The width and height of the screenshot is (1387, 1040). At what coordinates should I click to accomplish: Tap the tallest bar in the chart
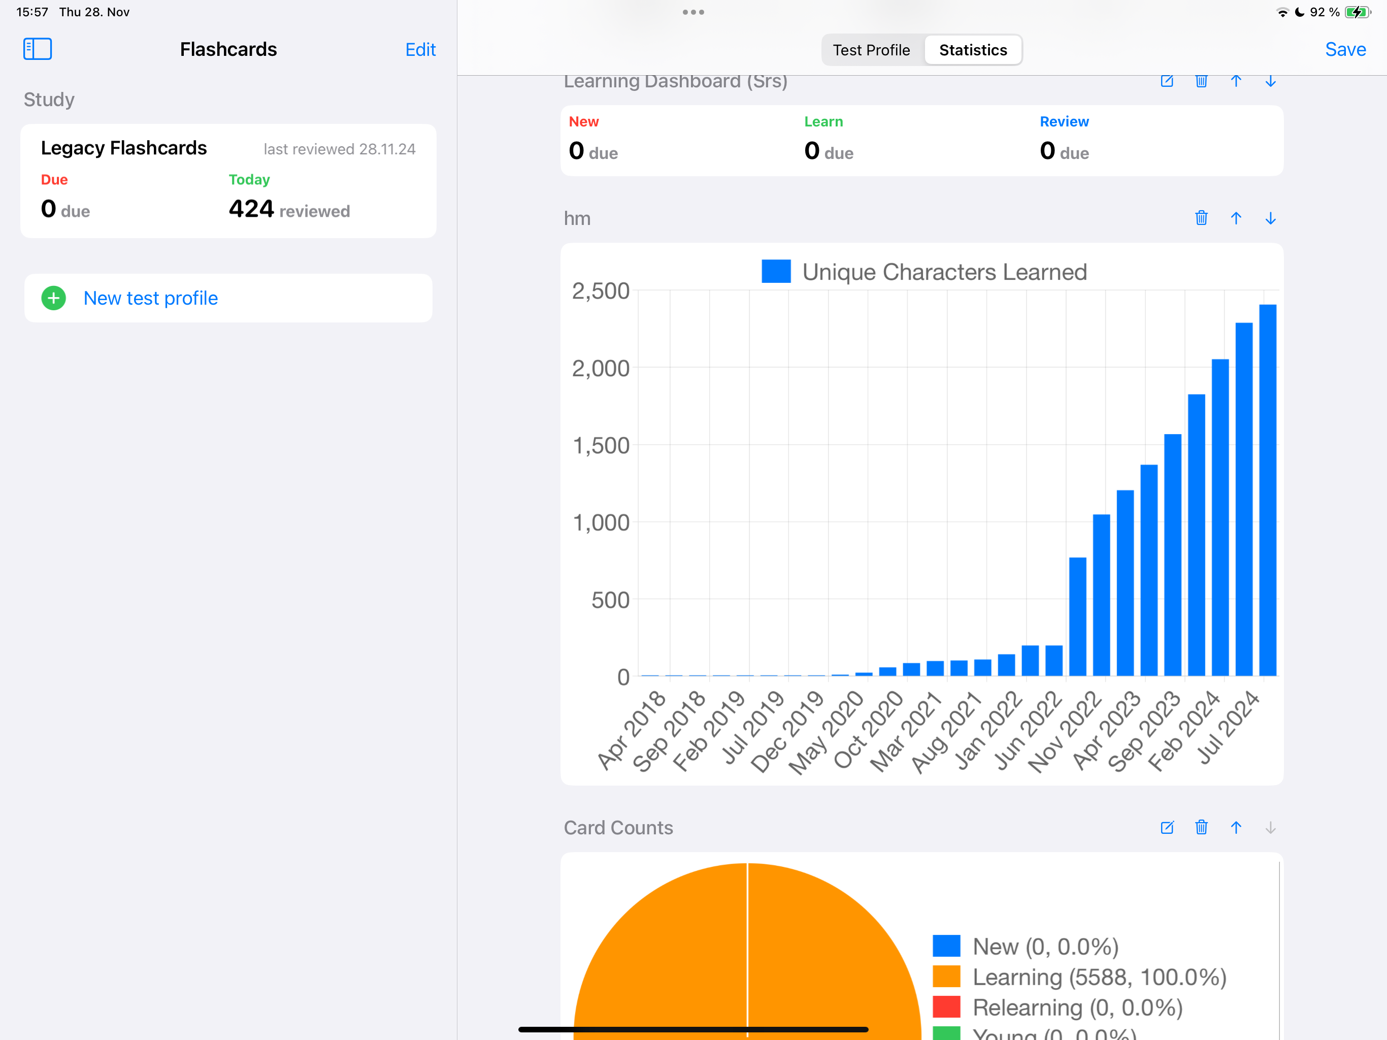[1267, 490]
